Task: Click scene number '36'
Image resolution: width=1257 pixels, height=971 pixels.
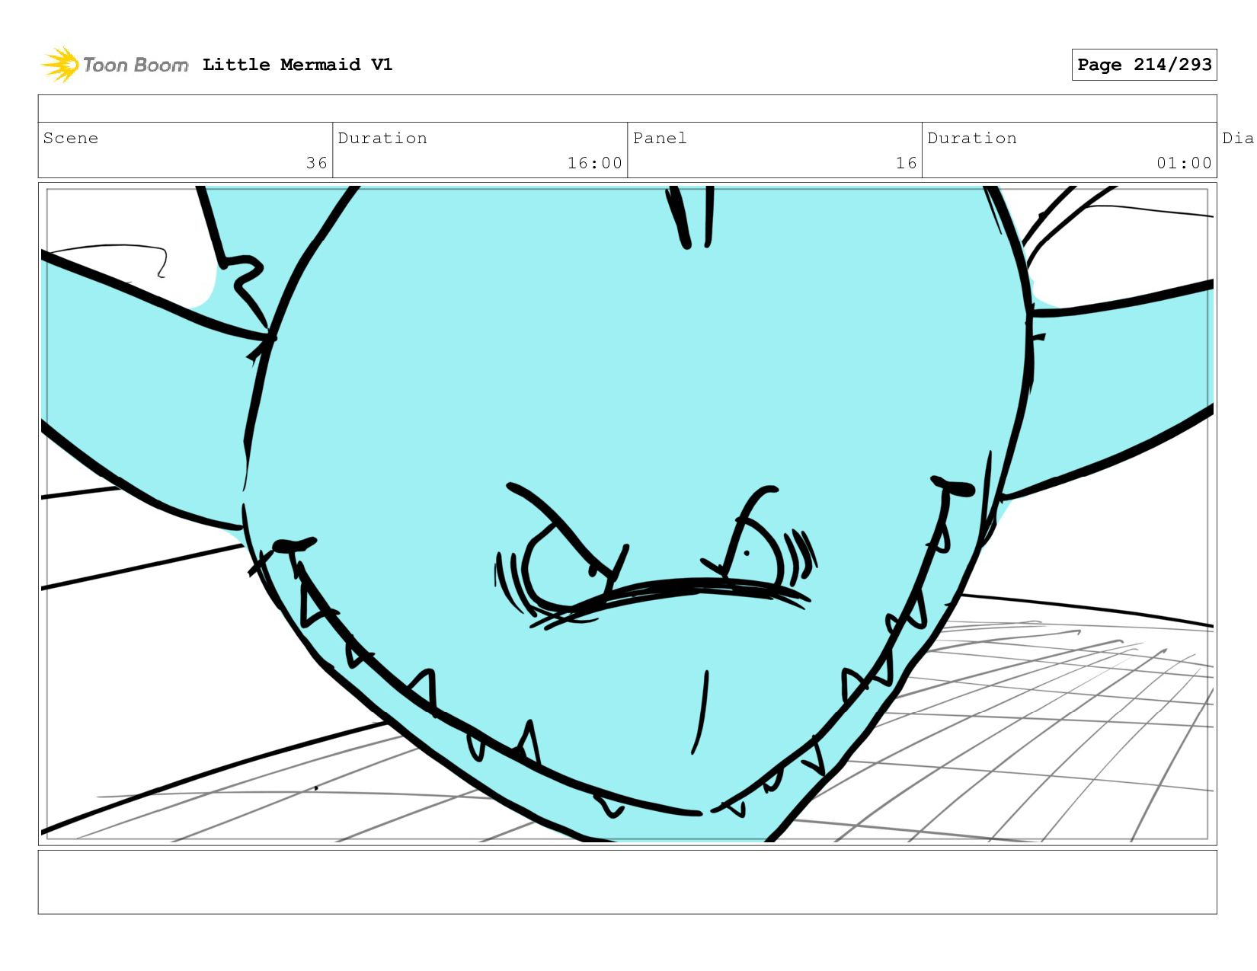Action: (317, 163)
